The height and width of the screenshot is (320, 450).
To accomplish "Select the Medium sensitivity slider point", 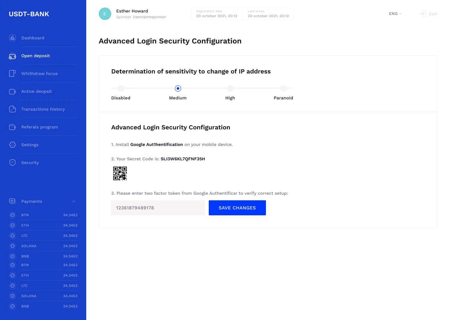I will pyautogui.click(x=178, y=88).
